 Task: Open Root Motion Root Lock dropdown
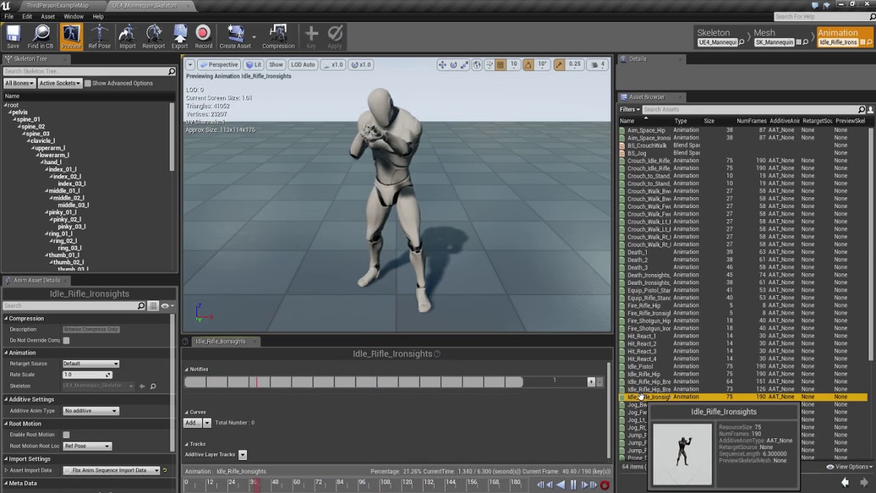(86, 446)
